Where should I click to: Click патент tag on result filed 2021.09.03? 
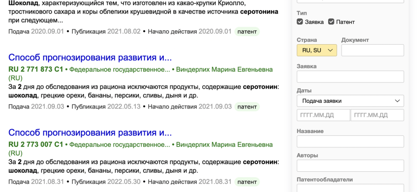click(247, 107)
